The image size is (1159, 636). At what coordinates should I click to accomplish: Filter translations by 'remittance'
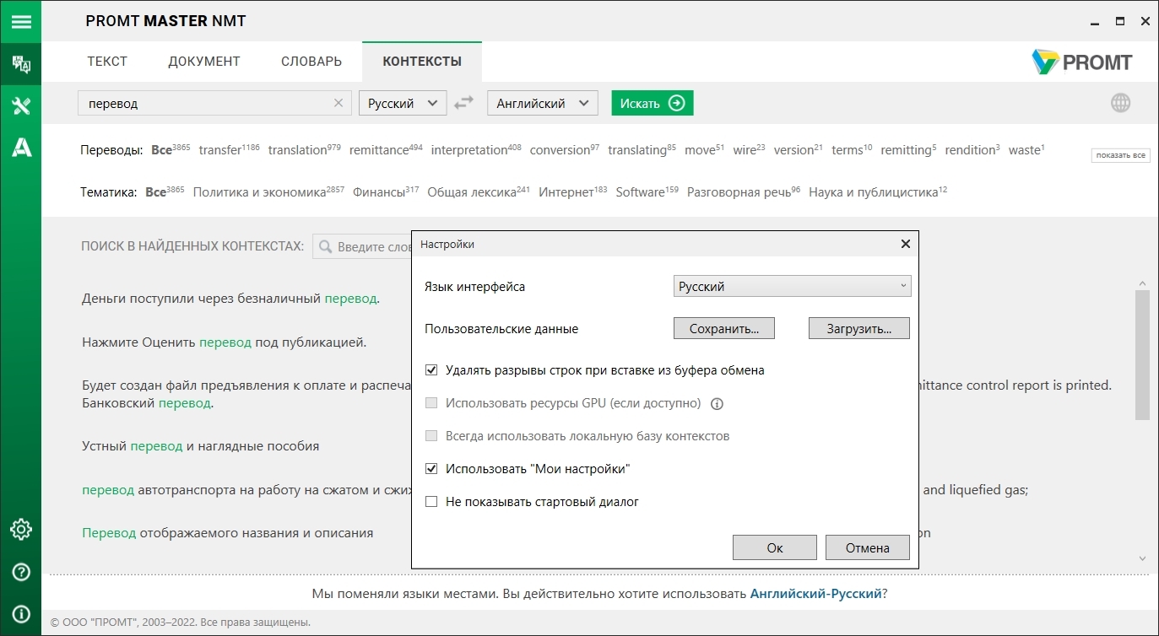[x=386, y=149]
